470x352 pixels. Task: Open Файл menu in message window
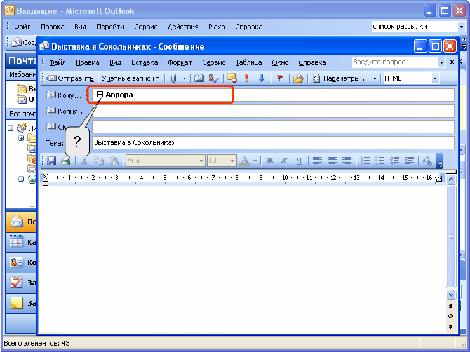coord(57,62)
